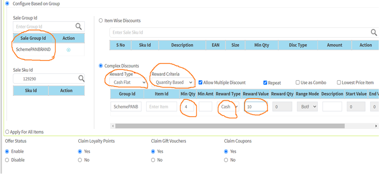Set Offer Status to Disable
Screen dimensions: 382x174
7,160
